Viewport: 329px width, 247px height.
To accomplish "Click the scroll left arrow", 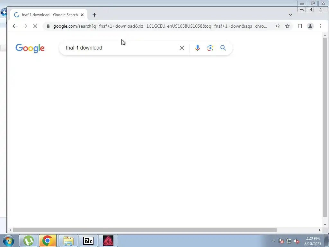I will pyautogui.click(x=10, y=230).
